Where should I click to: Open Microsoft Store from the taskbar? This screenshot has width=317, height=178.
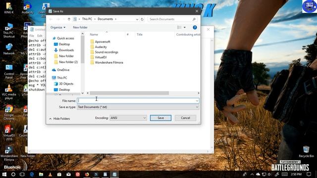pyautogui.click(x=59, y=174)
